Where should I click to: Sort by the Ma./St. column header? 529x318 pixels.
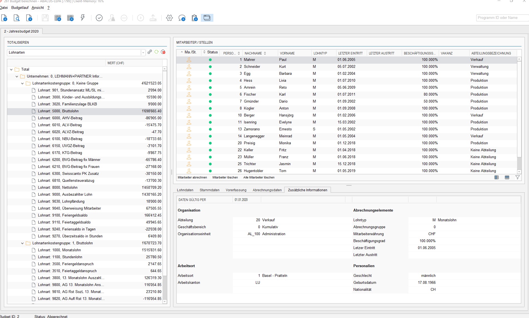(x=189, y=52)
